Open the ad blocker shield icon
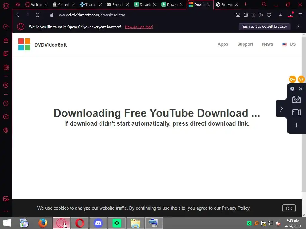 253,15
